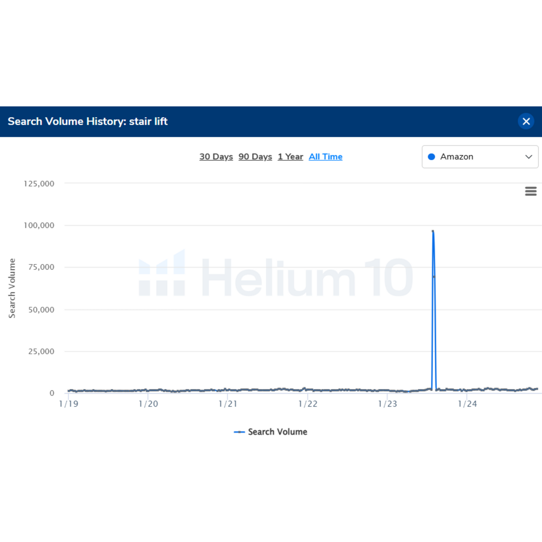Click the 1/21 x-axis label

(x=228, y=404)
